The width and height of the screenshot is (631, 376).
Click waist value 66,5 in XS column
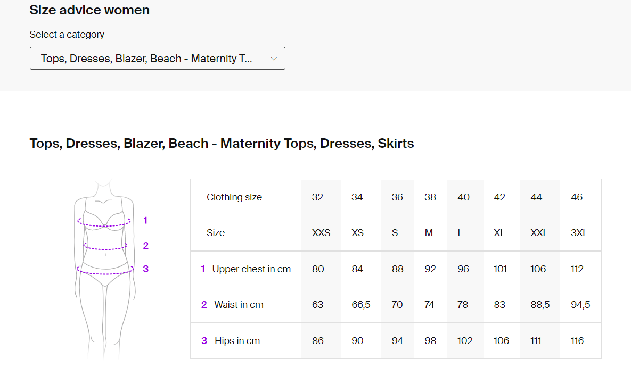pos(361,305)
